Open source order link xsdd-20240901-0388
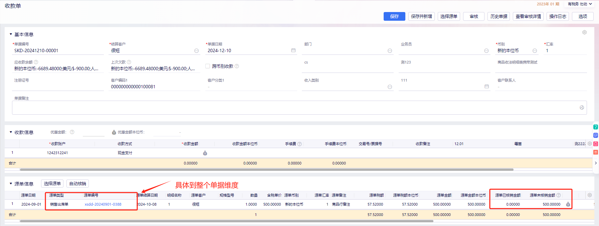 point(103,204)
